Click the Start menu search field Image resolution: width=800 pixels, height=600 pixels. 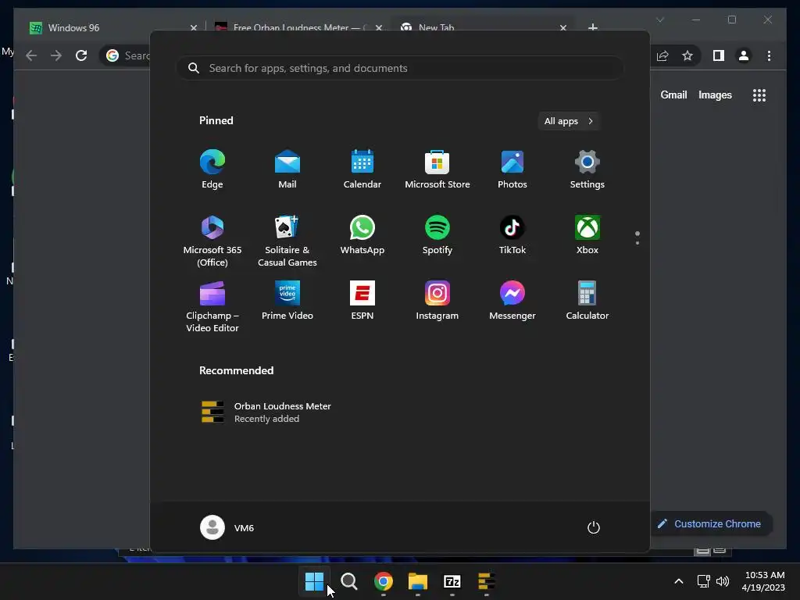(401, 69)
